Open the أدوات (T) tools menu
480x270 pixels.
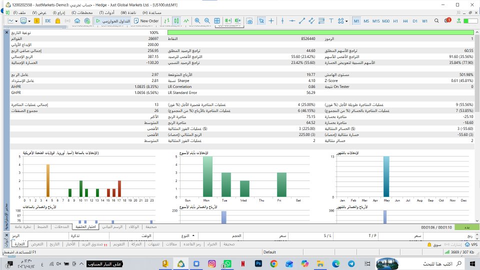pyautogui.click(x=107, y=12)
